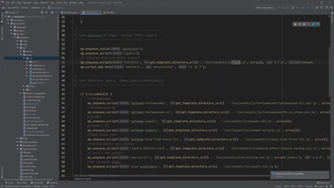The width and height of the screenshot is (334, 188).
Task: Open the Refactor menu
Action: point(44,3)
